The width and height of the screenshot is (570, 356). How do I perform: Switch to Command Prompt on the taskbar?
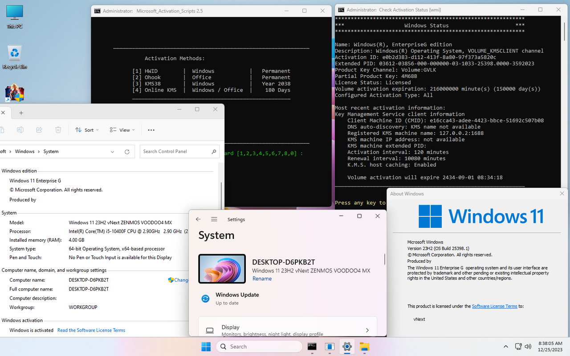pyautogui.click(x=312, y=347)
